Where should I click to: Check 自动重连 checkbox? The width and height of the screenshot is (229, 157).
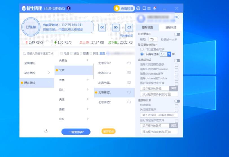(177, 106)
